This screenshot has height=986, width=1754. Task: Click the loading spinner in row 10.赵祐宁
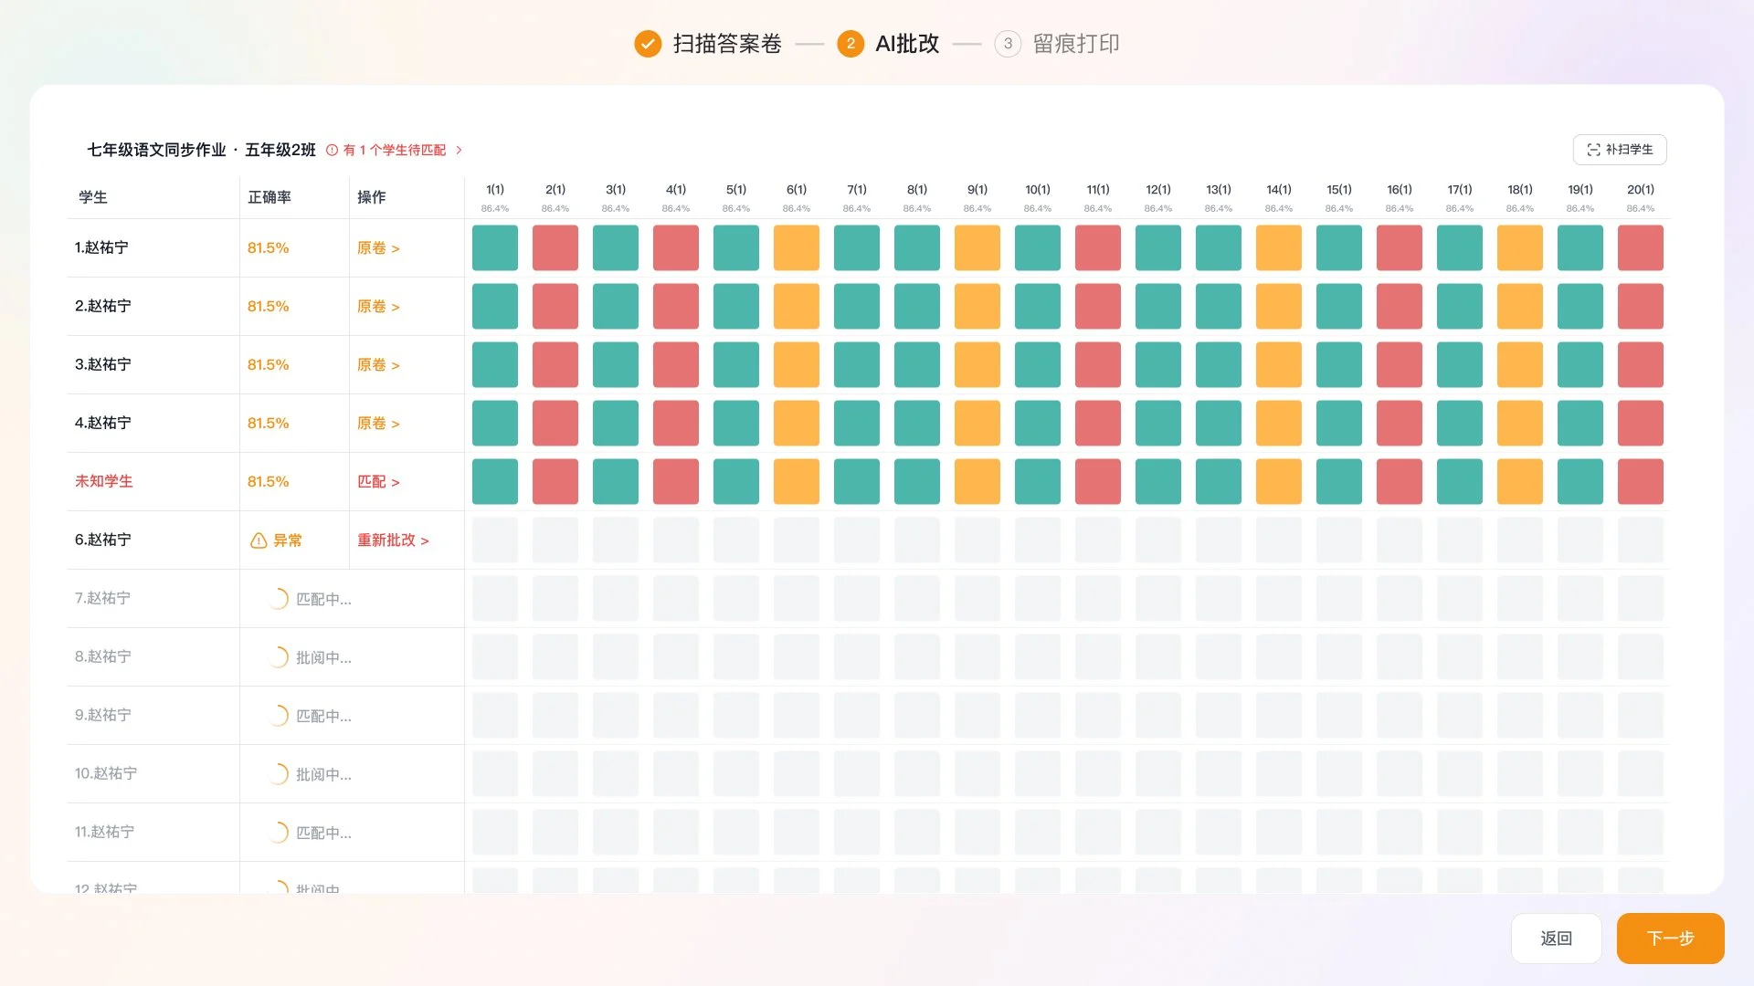(x=277, y=774)
